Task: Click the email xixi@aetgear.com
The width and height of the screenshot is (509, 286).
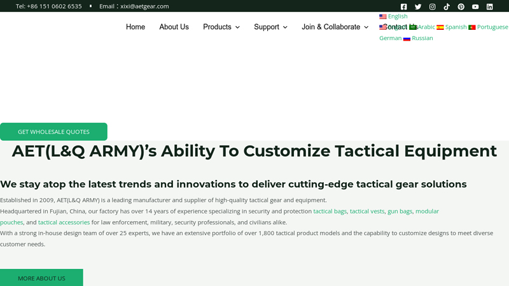Action: click(144, 6)
